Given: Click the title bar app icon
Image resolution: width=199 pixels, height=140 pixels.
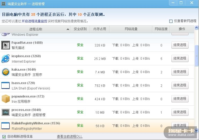Looking at the screenshot, I should click(4, 4).
